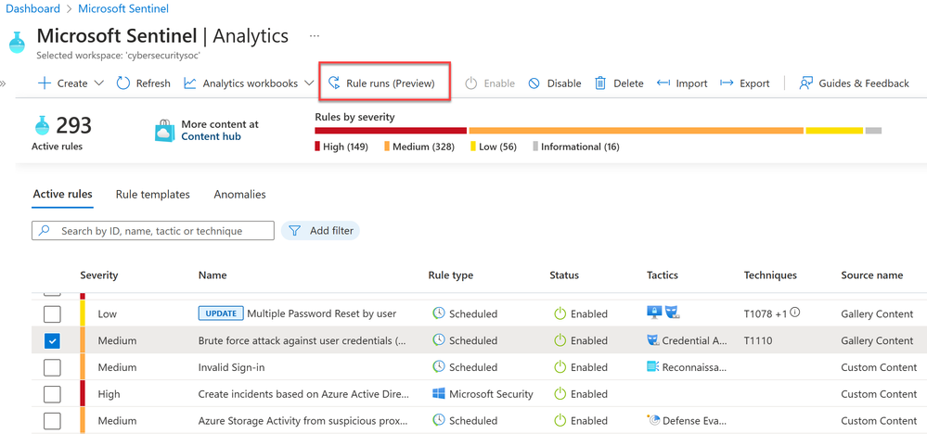927x434 pixels.
Task: Click Enabled power icon in Invalid Sign-in row
Action: (560, 367)
